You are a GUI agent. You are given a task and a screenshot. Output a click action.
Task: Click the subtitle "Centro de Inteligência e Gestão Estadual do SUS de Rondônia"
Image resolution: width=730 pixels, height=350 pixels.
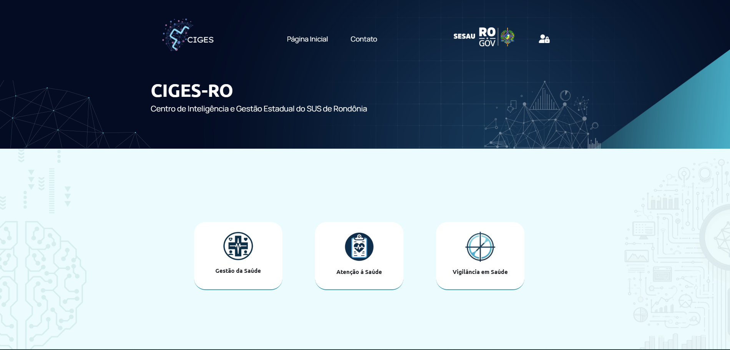pyautogui.click(x=259, y=109)
